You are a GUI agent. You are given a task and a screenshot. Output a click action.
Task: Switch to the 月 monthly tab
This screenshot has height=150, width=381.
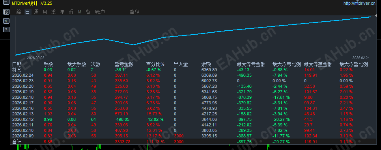[45, 12]
